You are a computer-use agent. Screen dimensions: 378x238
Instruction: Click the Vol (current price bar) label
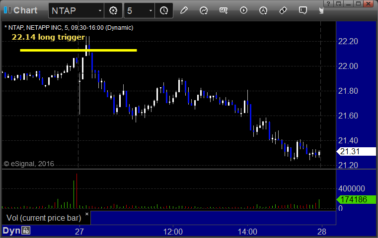tap(44, 218)
